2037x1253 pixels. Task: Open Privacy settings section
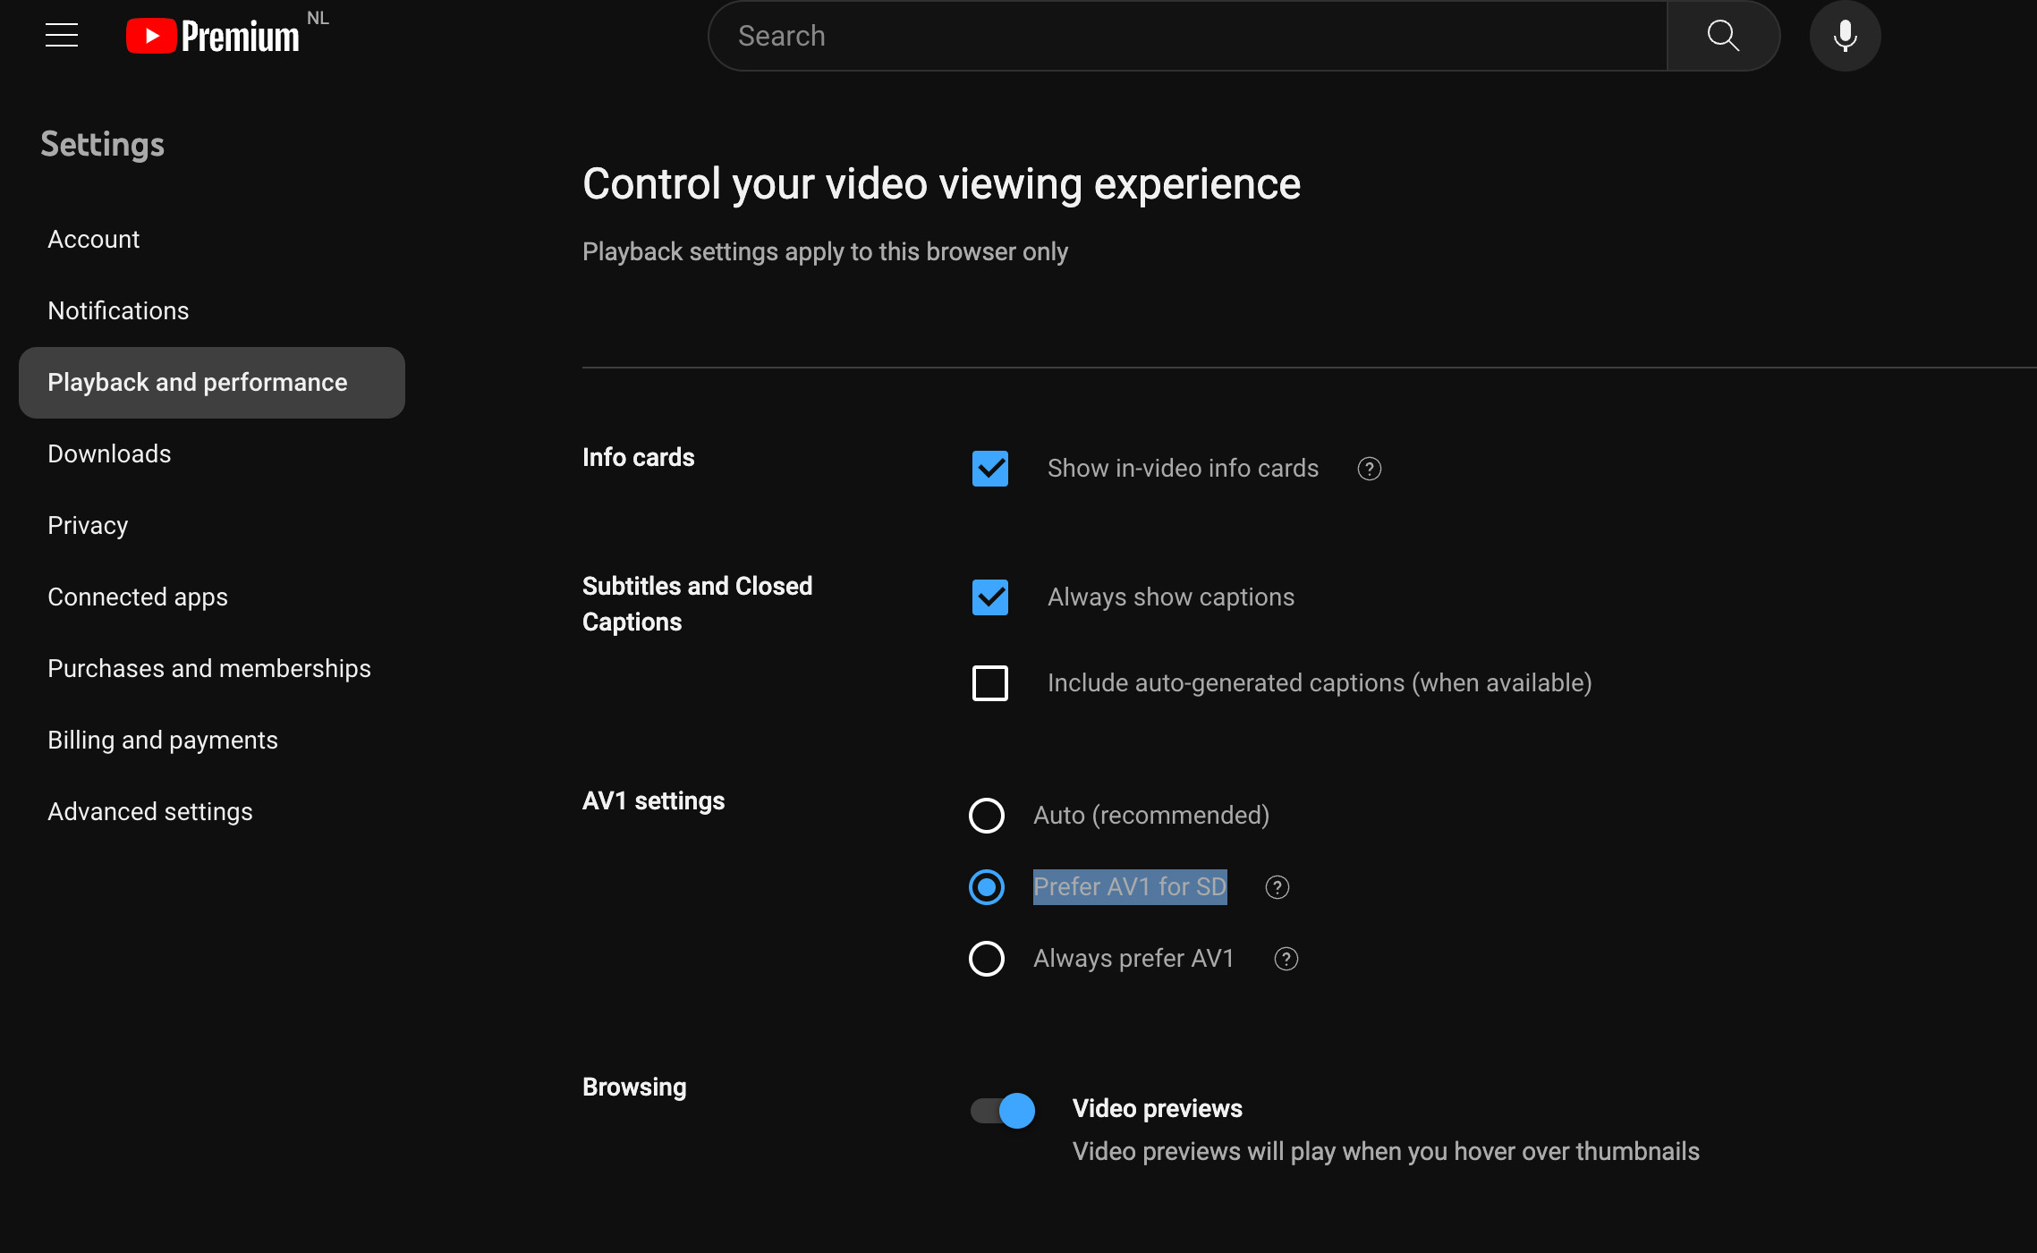[x=88, y=526]
